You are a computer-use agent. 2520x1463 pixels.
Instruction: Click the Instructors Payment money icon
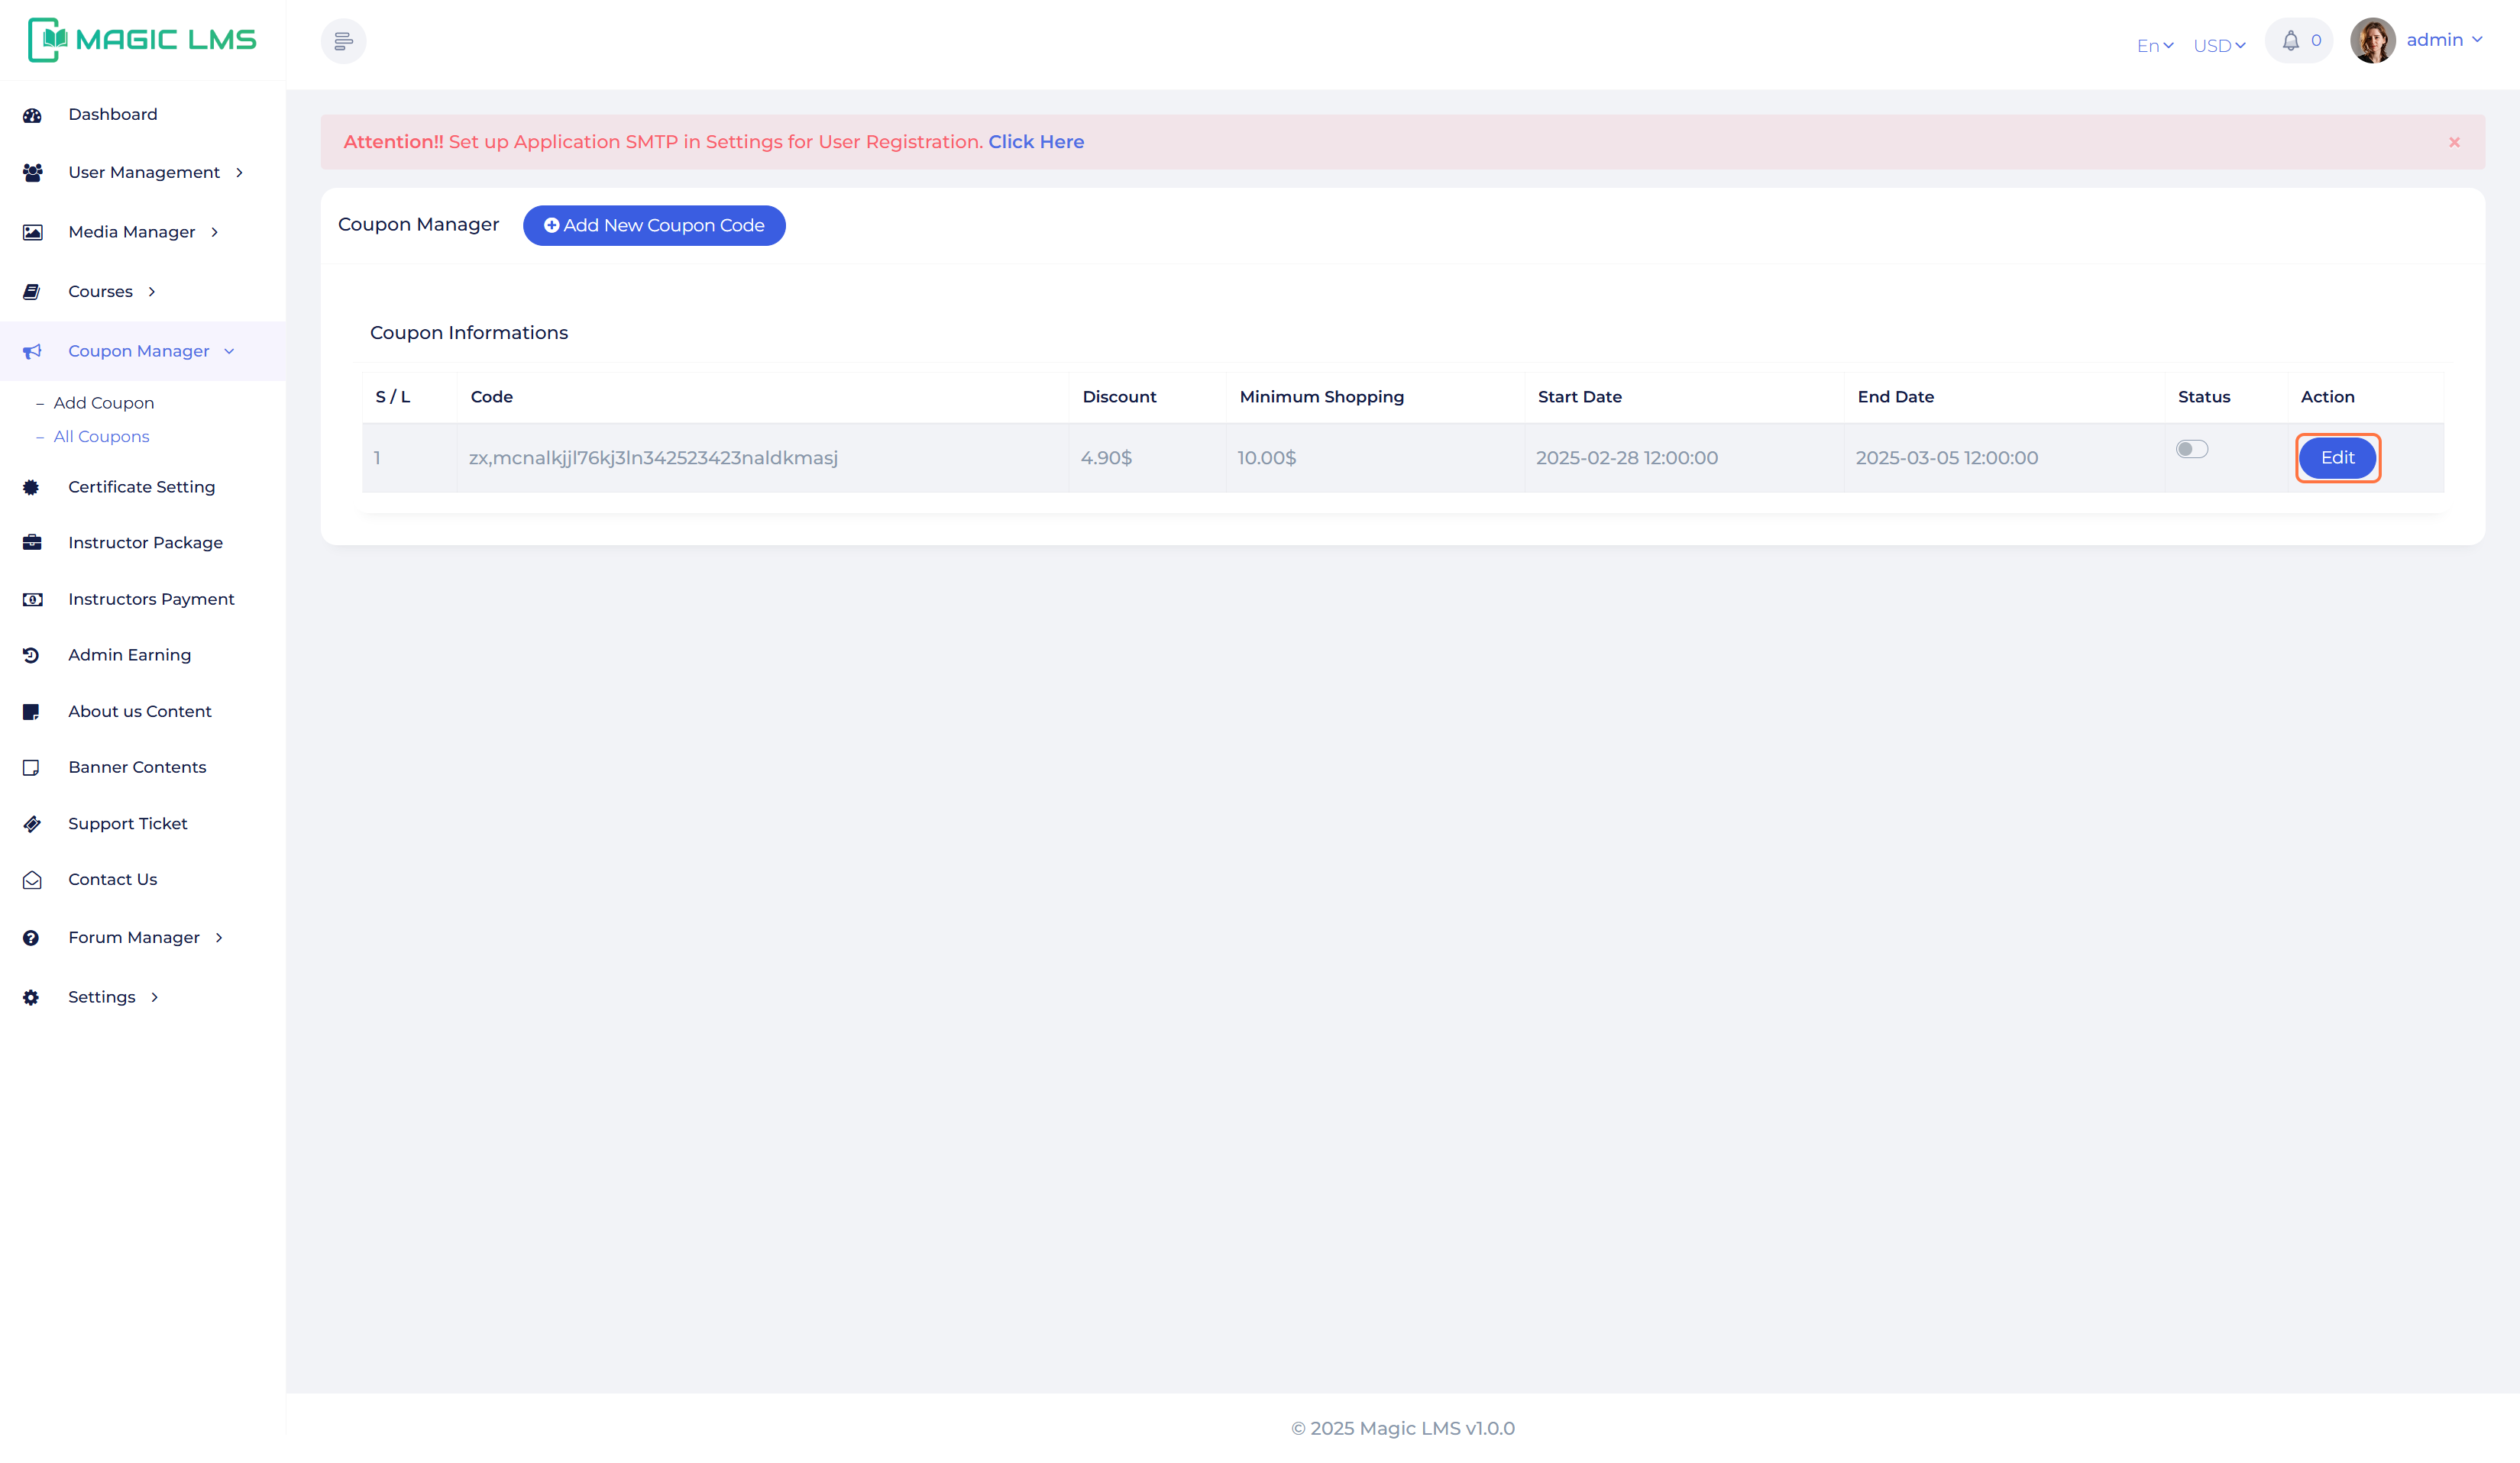click(x=32, y=599)
